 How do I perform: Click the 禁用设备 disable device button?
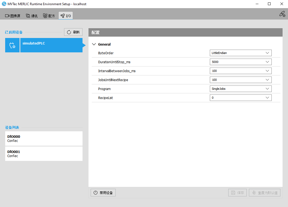point(103,193)
